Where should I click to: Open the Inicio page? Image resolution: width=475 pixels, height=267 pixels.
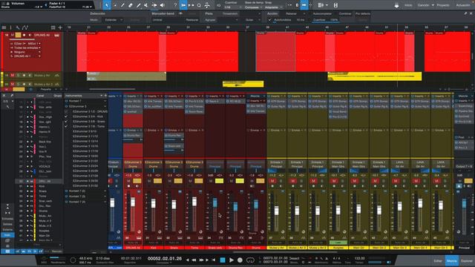tap(408, 5)
